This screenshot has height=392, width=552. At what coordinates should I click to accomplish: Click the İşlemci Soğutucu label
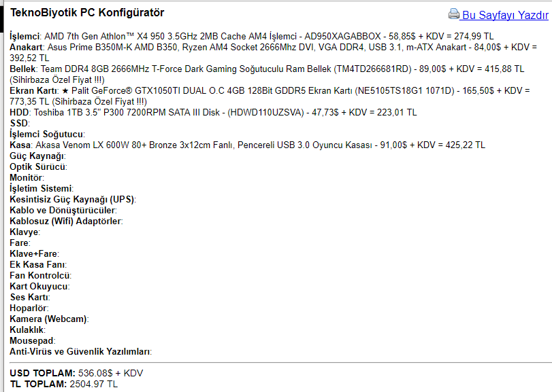47,135
